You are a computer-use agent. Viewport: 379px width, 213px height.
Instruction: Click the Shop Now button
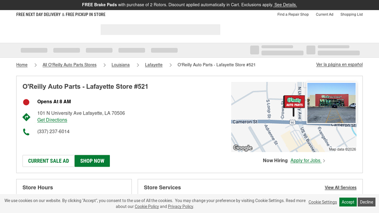[92, 161]
